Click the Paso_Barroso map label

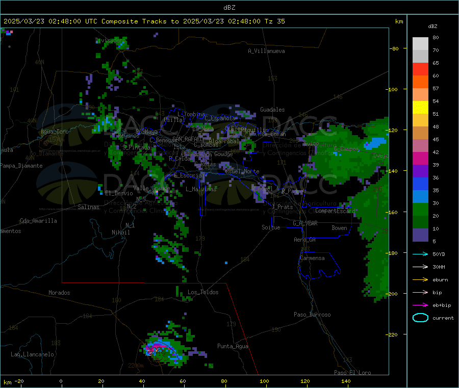[312, 315]
